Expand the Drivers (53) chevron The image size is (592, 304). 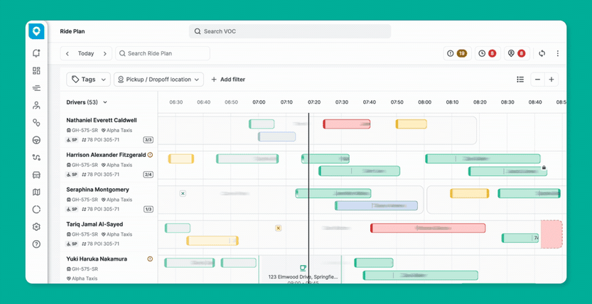[x=105, y=102]
